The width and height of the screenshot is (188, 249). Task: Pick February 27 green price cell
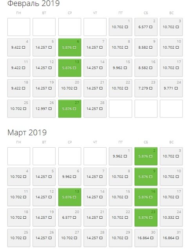tap(70, 109)
